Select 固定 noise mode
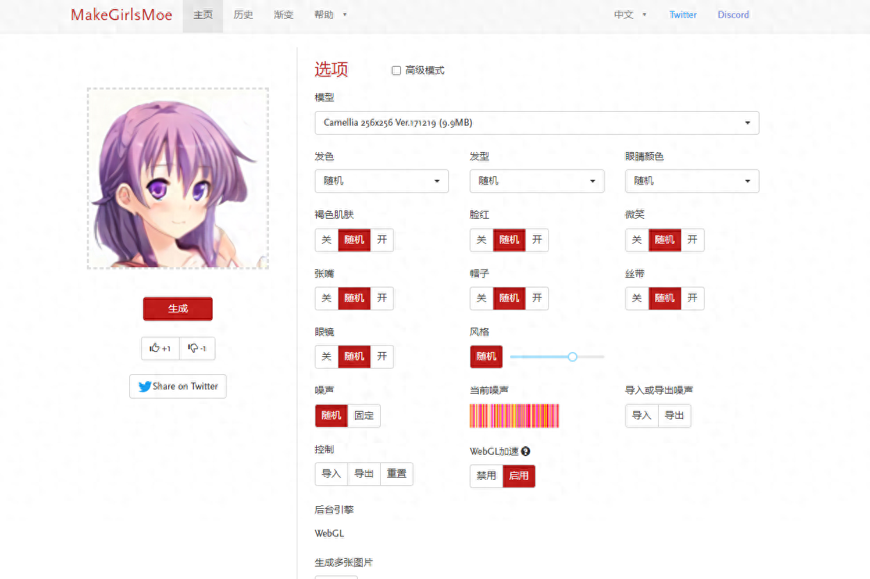Image resolution: width=870 pixels, height=579 pixels. point(364,416)
